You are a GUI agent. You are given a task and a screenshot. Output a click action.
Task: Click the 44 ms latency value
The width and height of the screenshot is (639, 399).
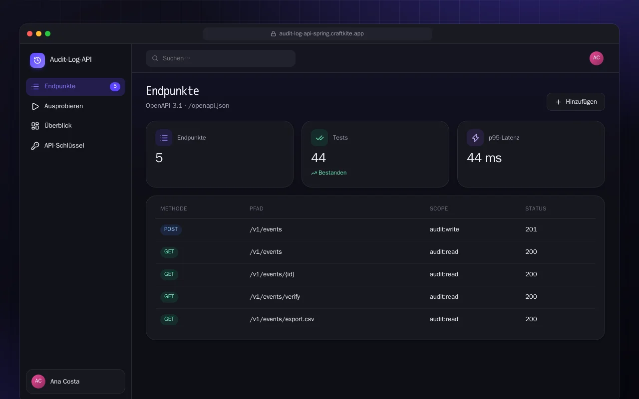tap(484, 158)
